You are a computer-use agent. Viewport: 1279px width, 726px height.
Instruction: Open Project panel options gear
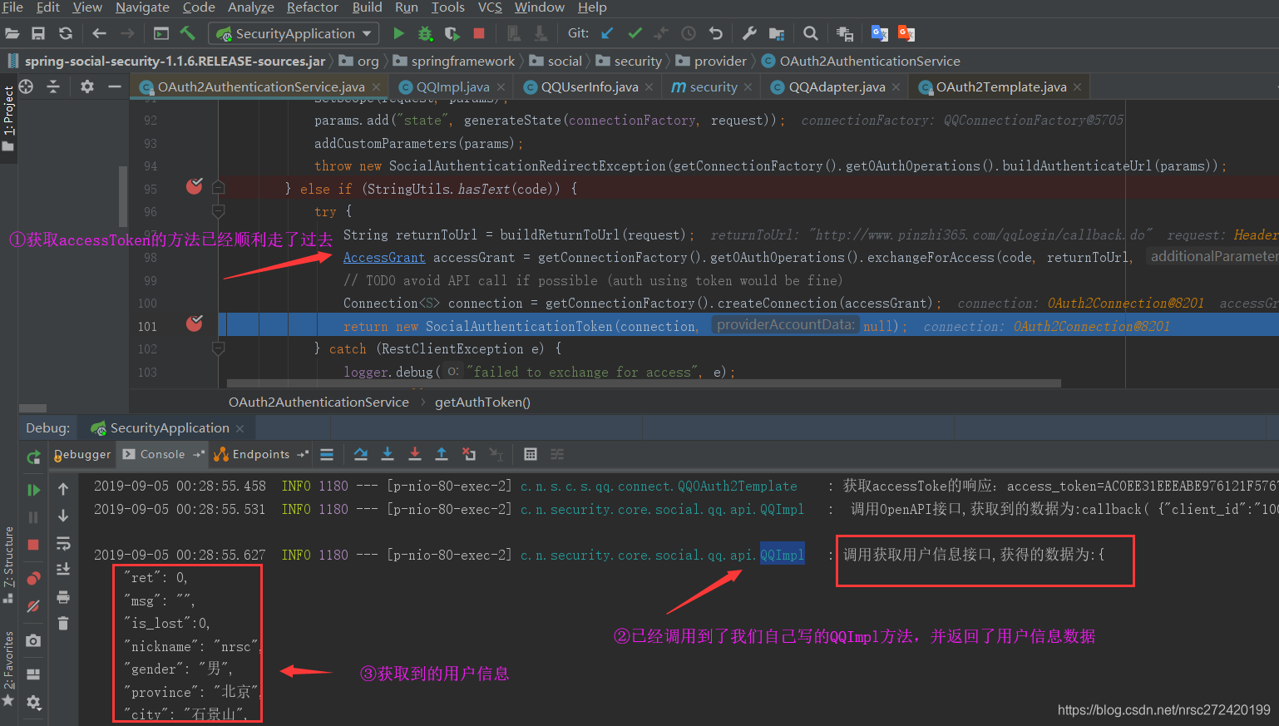87,86
